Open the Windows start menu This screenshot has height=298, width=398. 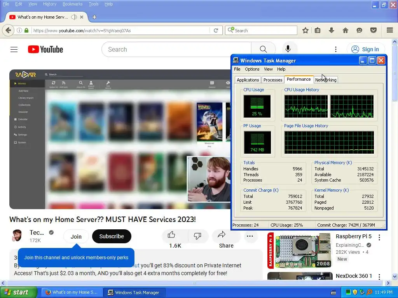pos(19,293)
